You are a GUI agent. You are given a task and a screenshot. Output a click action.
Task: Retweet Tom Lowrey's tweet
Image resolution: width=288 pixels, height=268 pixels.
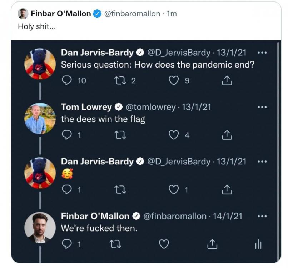pos(118,135)
